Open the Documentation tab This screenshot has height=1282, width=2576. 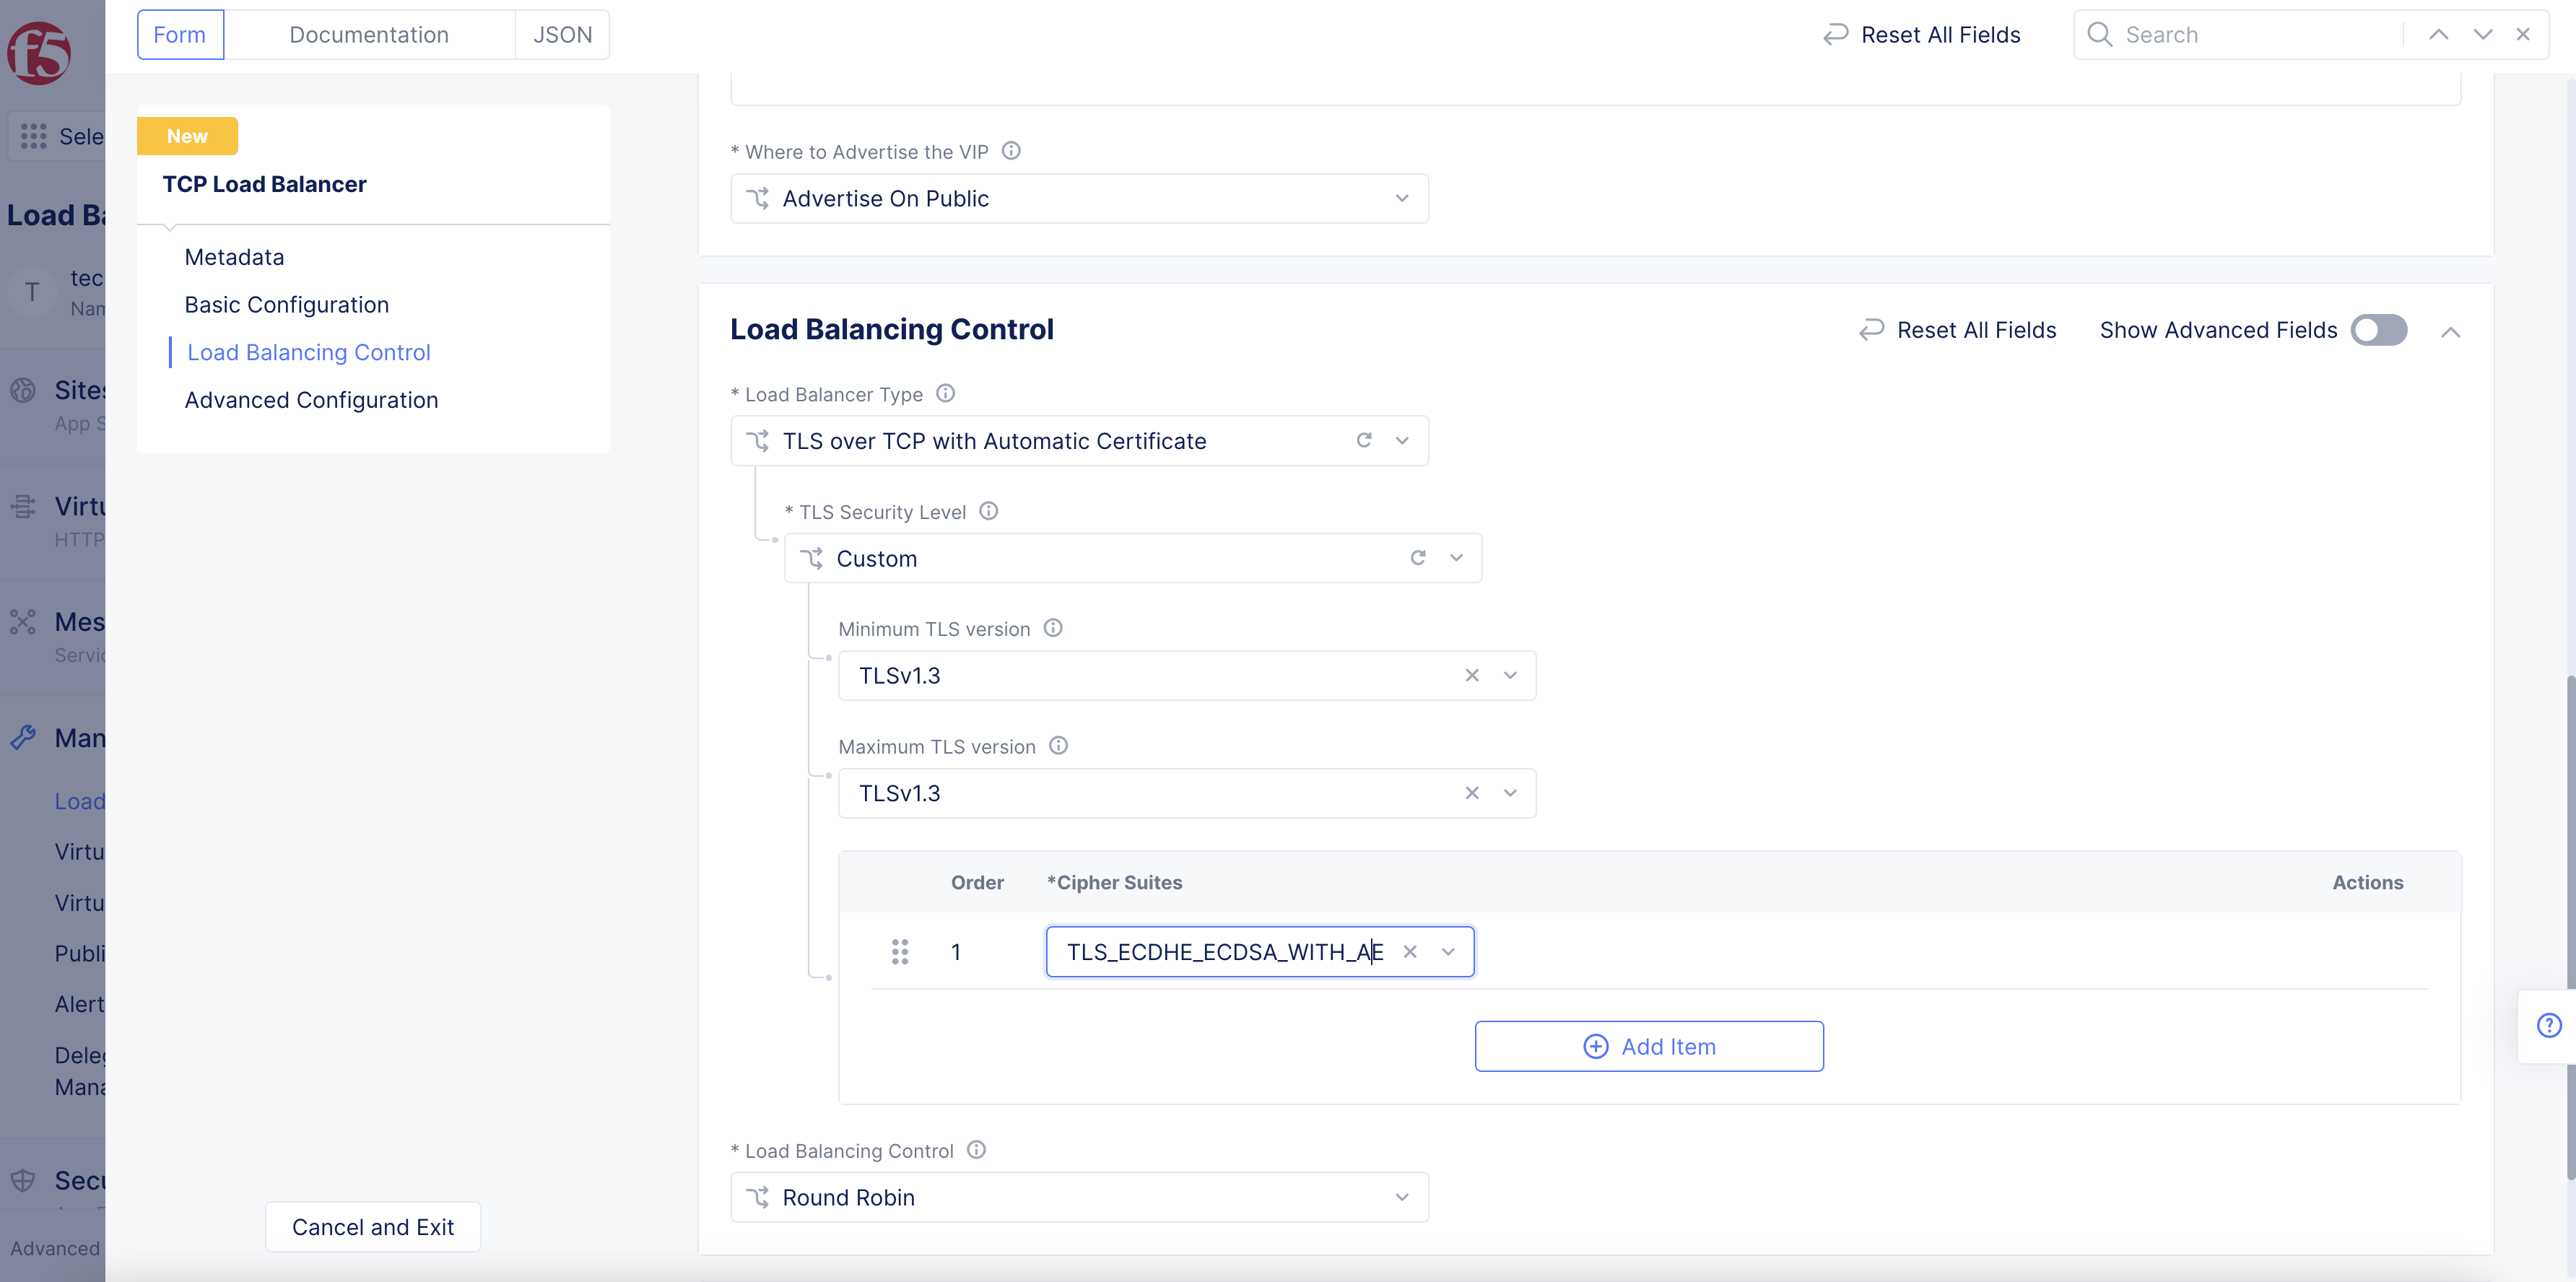click(x=368, y=33)
